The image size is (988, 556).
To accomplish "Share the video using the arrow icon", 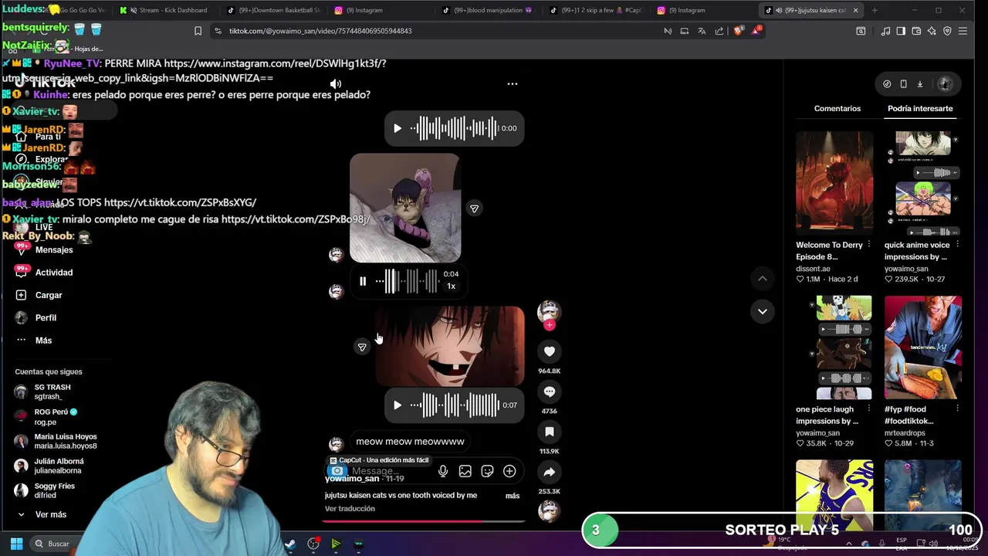I will pyautogui.click(x=550, y=472).
